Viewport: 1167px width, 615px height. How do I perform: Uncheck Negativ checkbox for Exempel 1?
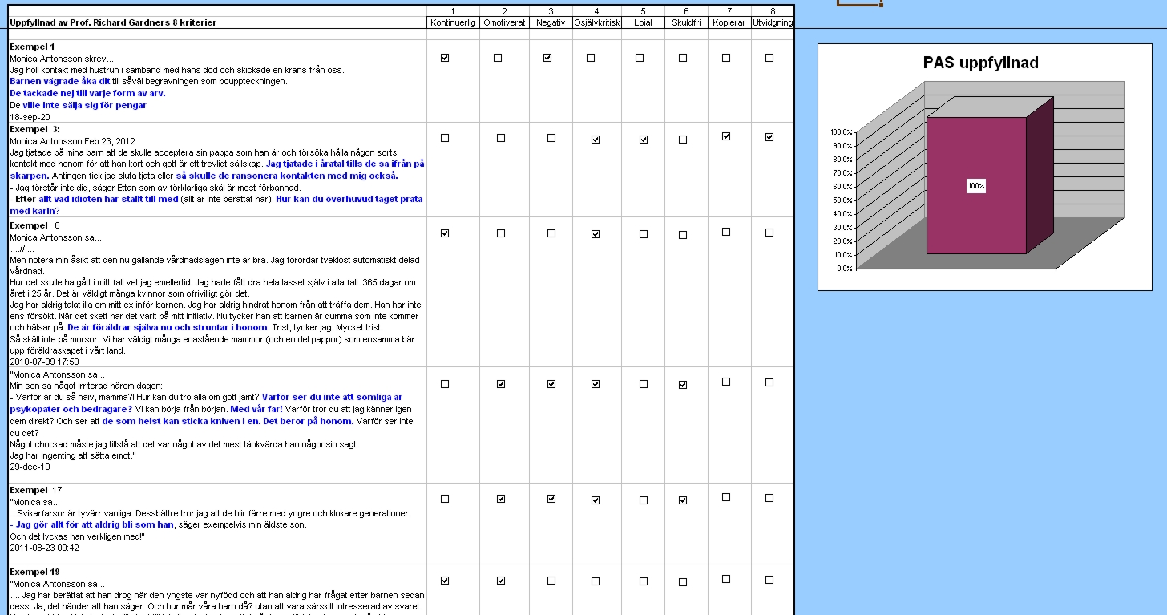coord(547,58)
